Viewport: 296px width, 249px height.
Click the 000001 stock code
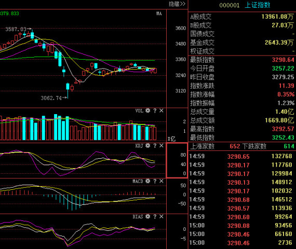[x=230, y=5]
